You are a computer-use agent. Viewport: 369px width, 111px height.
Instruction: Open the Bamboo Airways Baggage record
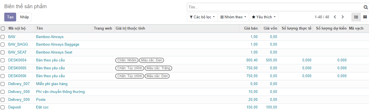click(58, 45)
